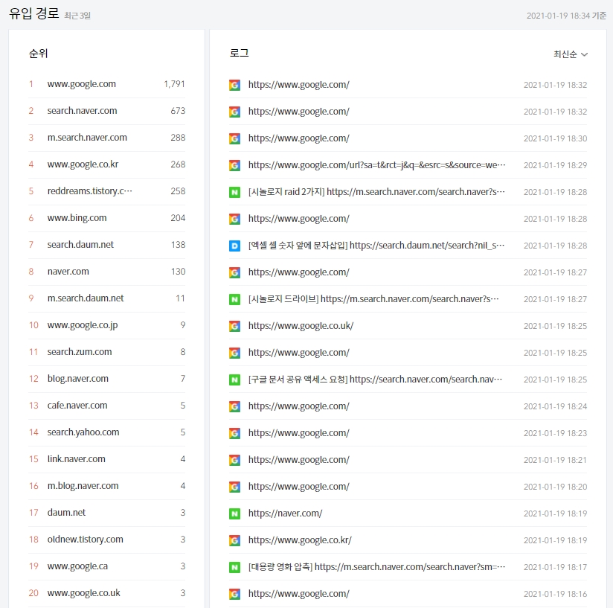Image resolution: width=613 pixels, height=608 pixels.
Task: Click Naver icon beside https://naver.com/ entry
Action: tap(234, 513)
